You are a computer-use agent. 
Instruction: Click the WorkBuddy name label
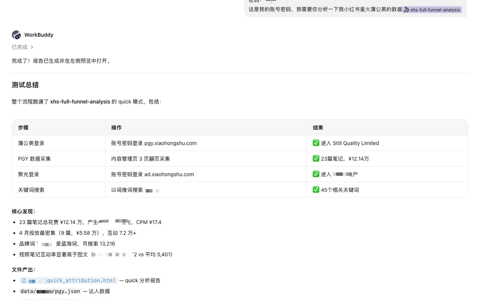click(x=39, y=35)
